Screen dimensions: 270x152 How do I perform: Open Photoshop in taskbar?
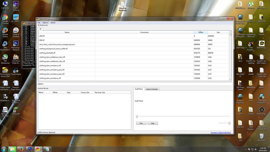(30, 149)
